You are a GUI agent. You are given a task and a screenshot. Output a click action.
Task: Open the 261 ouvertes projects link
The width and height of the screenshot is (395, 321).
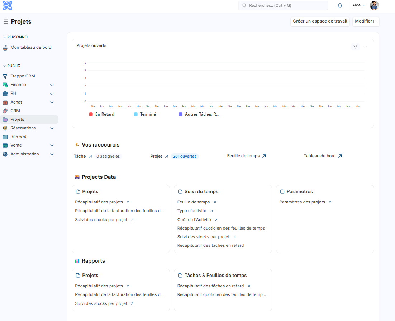(185, 156)
